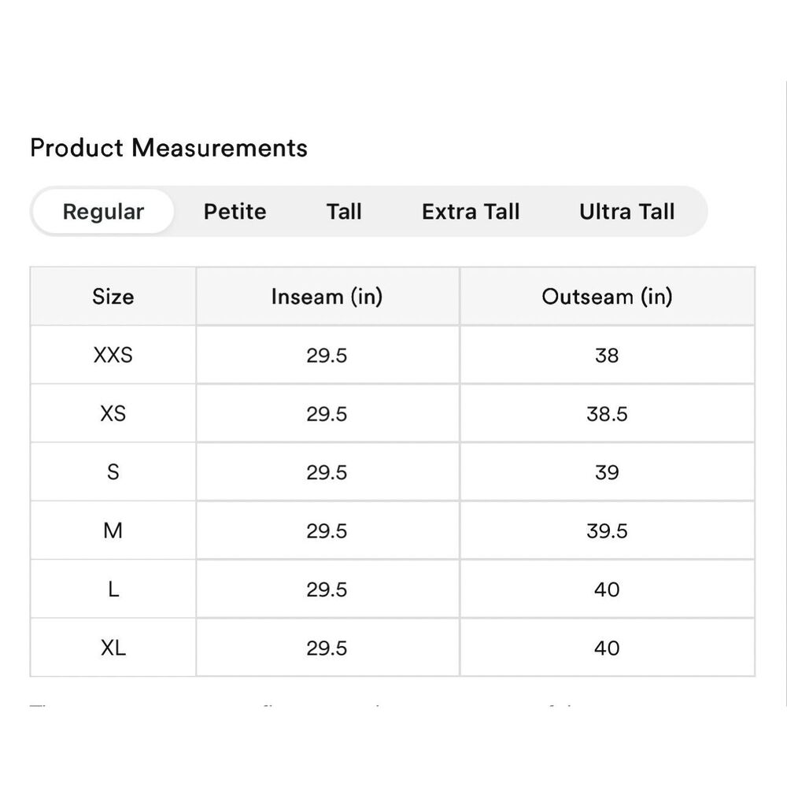Select the XL size row label
This screenshot has width=787, height=787.
[x=113, y=648]
